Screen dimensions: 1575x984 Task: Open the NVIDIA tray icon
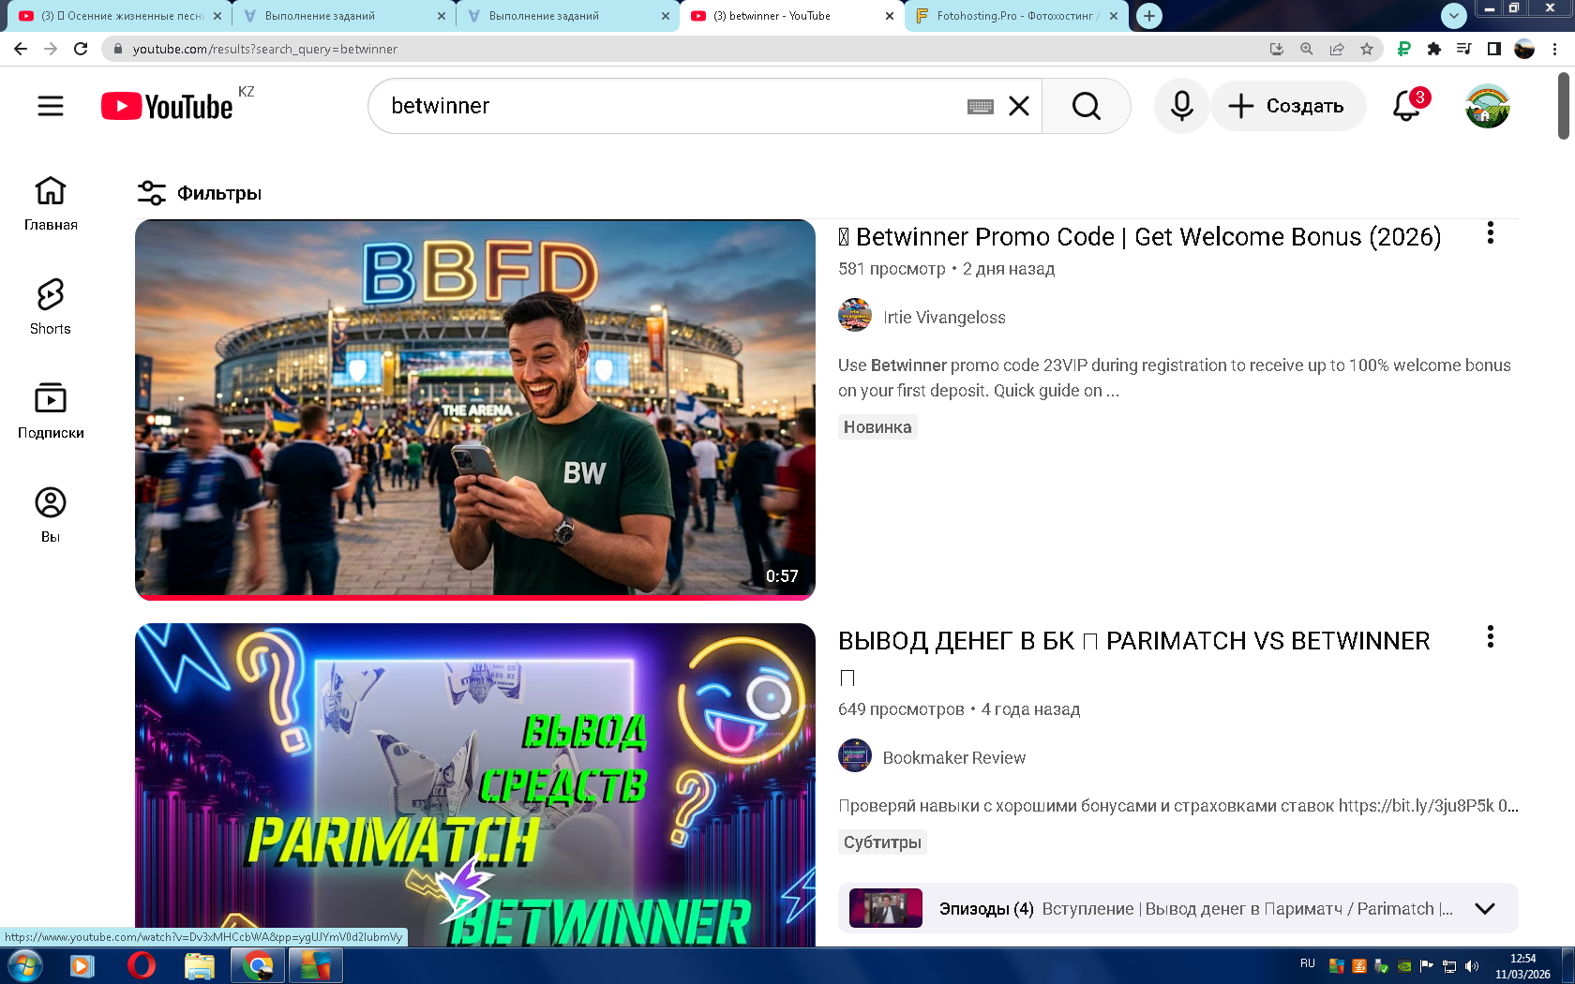tap(1404, 966)
